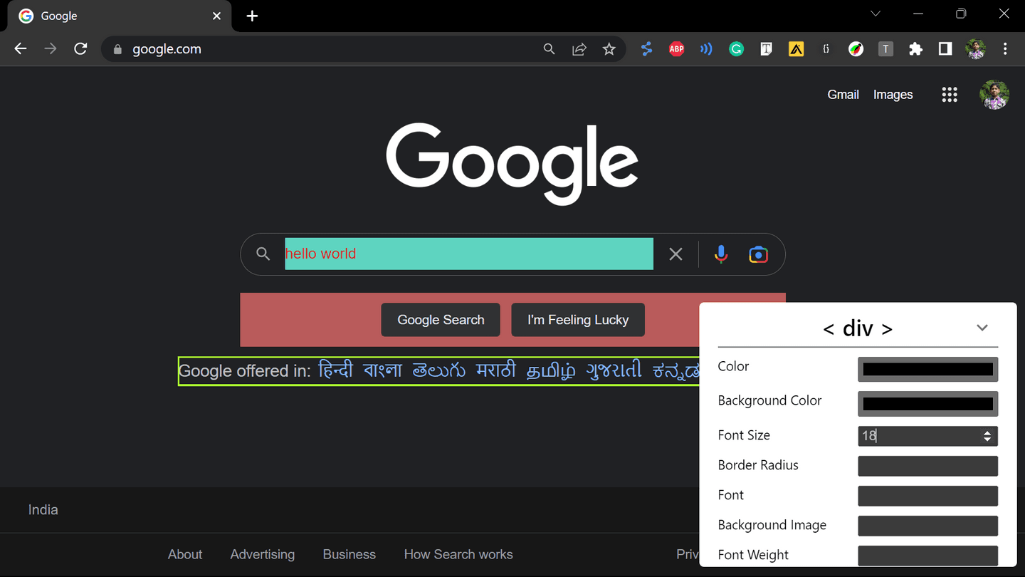Switch Google to Bengali (বাংলা)
This screenshot has height=577, width=1025.
click(383, 370)
